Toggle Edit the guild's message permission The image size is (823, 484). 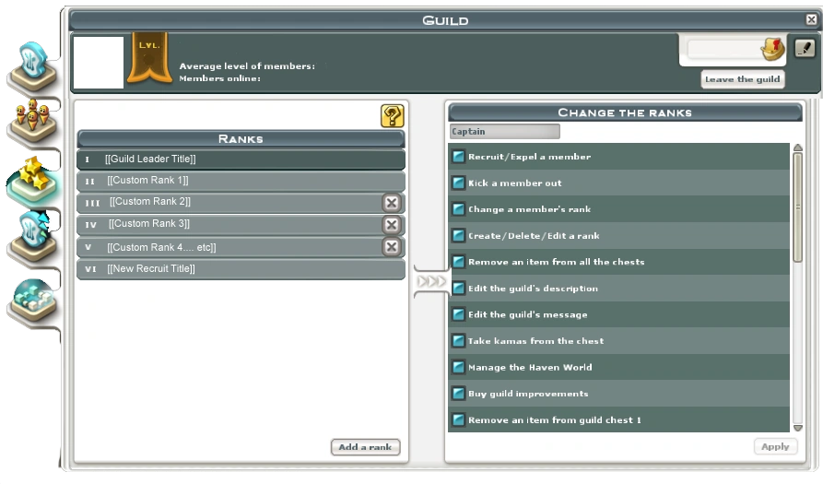(x=458, y=314)
